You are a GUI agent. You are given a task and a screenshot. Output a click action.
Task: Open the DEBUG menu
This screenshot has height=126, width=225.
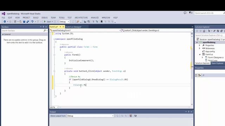[45, 17]
